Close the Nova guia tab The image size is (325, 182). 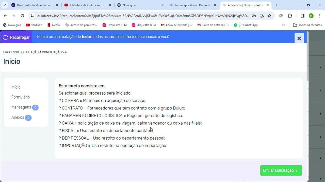pos(162,5)
